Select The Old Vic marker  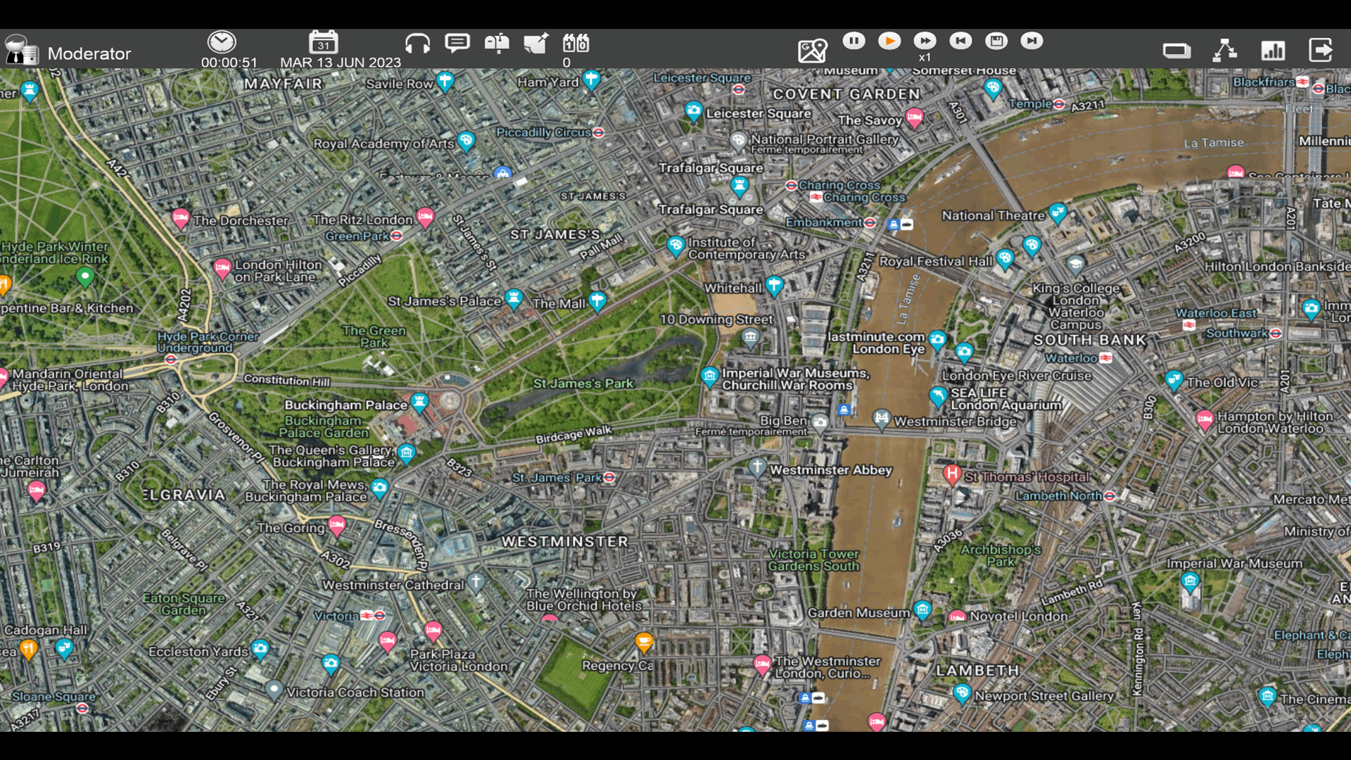click(1174, 381)
